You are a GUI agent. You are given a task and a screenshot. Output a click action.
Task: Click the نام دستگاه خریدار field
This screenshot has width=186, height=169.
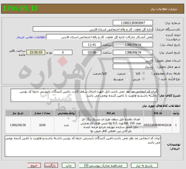point(93,29)
